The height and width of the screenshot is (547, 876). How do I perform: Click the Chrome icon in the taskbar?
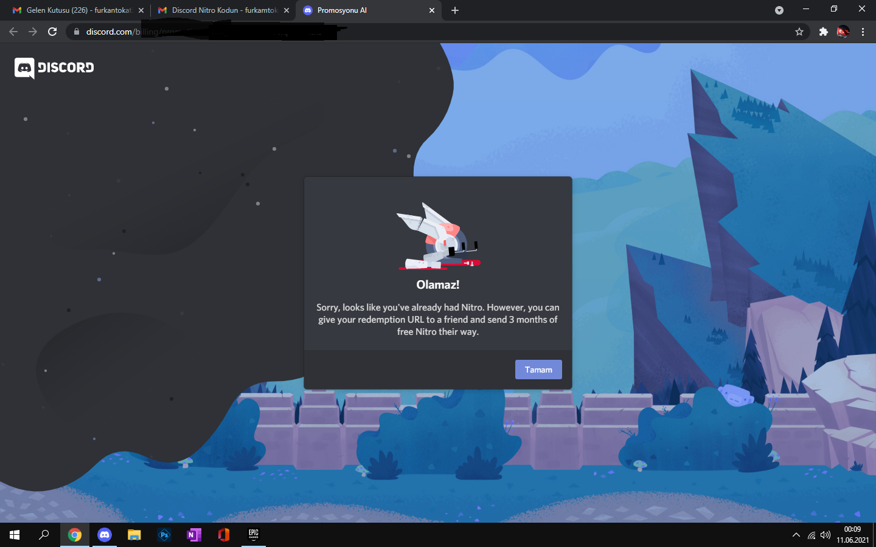pyautogui.click(x=75, y=535)
